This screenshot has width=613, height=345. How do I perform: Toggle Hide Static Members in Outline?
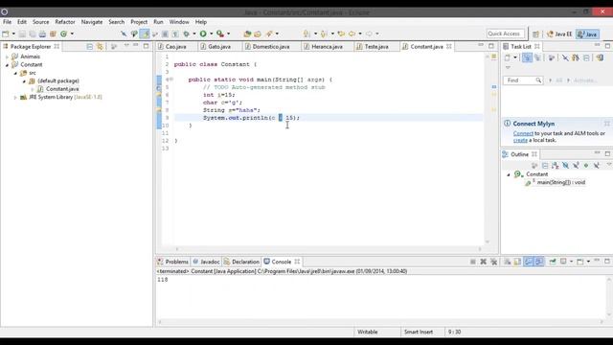tap(576, 166)
